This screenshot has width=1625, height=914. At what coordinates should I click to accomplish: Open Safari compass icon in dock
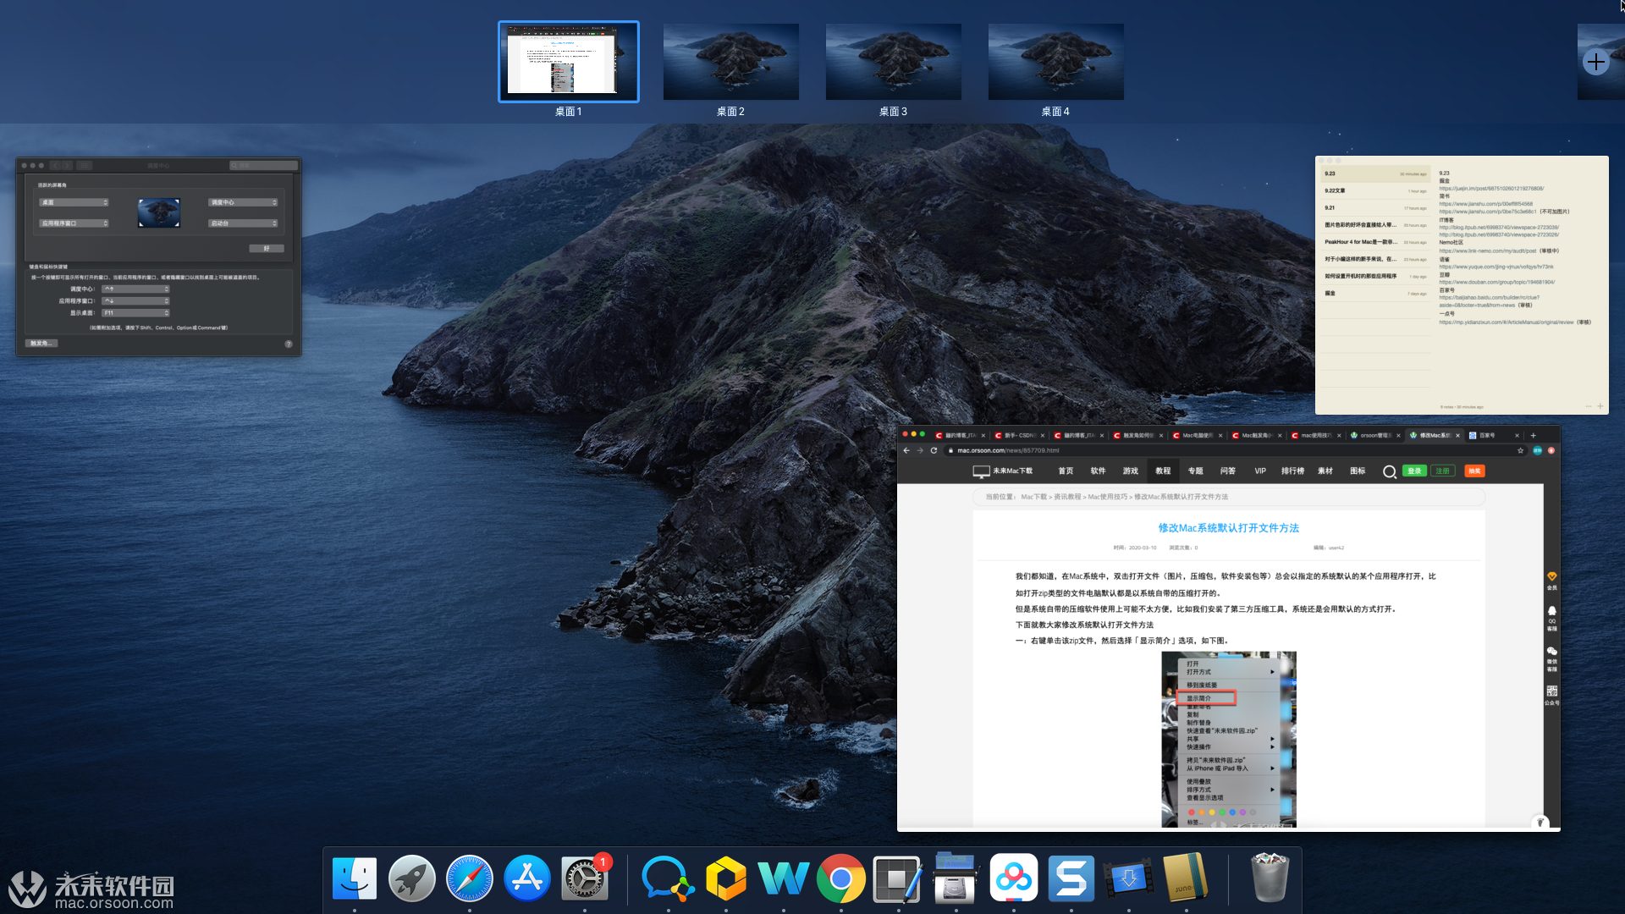(x=470, y=878)
